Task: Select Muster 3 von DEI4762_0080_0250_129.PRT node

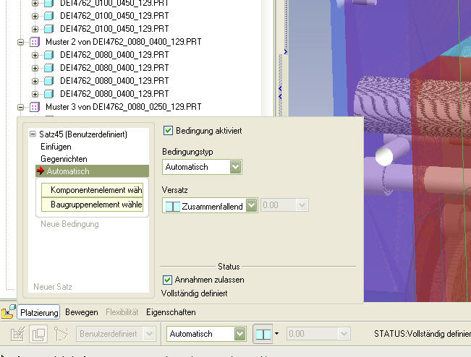Action: pos(124,107)
